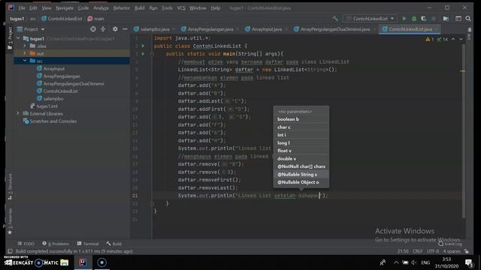Click the Build project hammer icon

335,19
